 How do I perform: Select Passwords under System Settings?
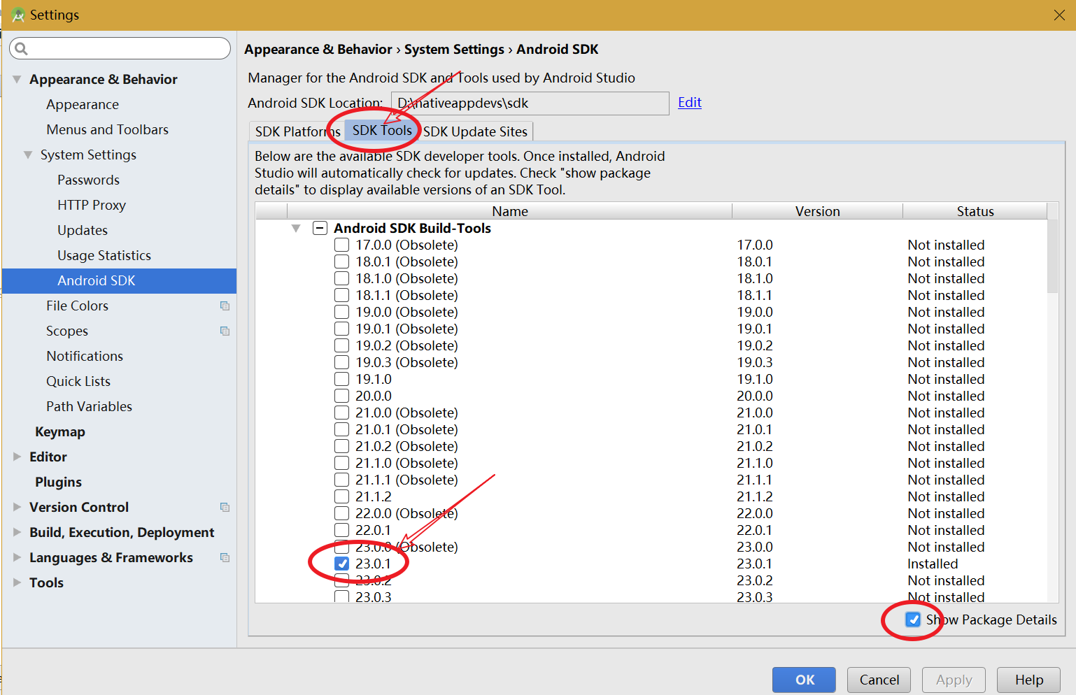[x=88, y=180]
